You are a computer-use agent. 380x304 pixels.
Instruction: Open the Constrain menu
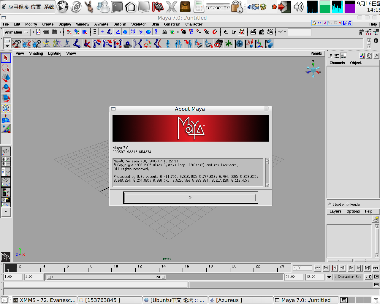click(172, 24)
